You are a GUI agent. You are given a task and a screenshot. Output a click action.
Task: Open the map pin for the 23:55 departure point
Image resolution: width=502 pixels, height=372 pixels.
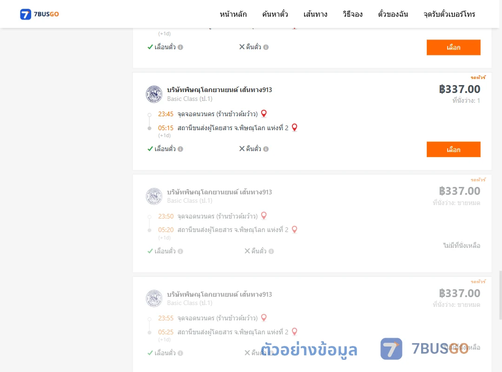point(264,318)
